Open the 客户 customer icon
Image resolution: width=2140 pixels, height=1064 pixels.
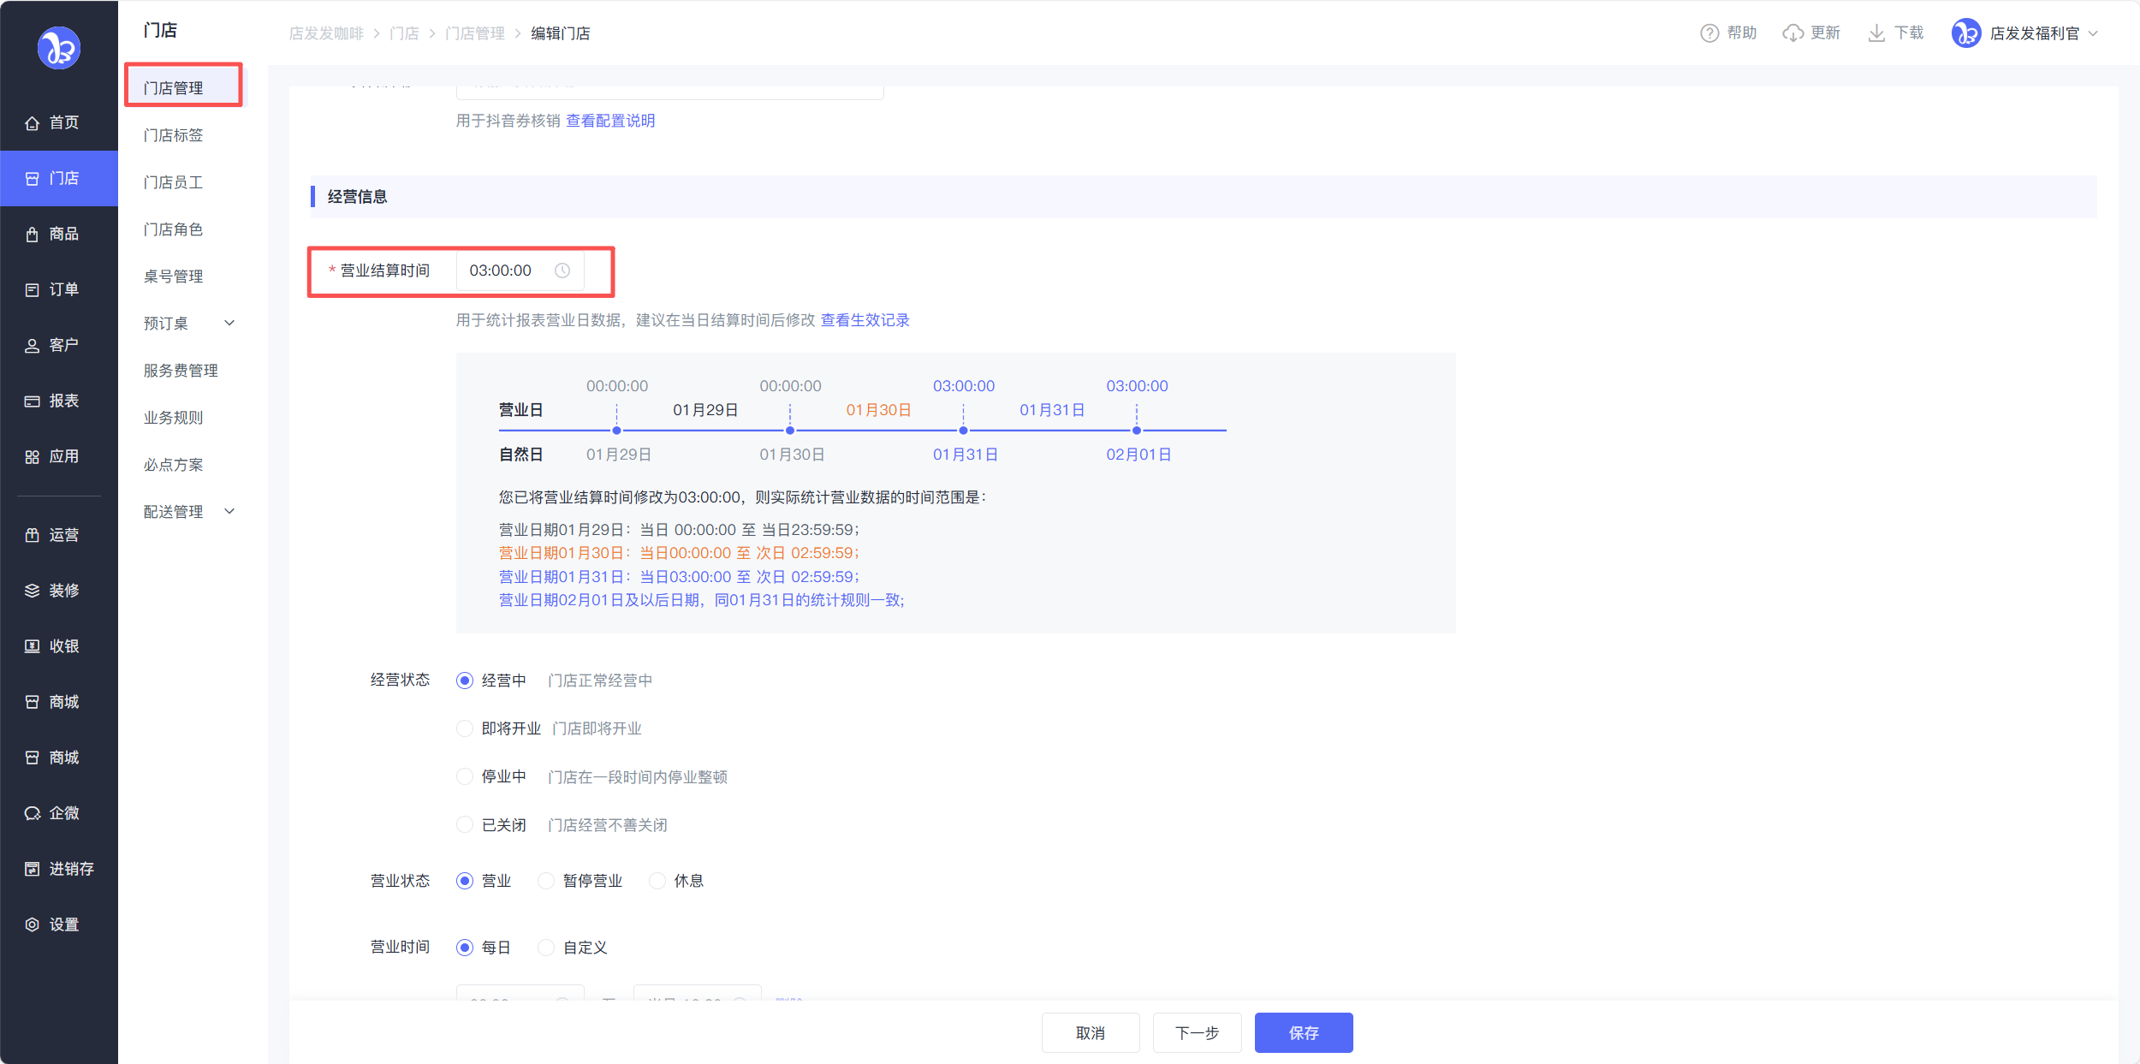point(33,346)
